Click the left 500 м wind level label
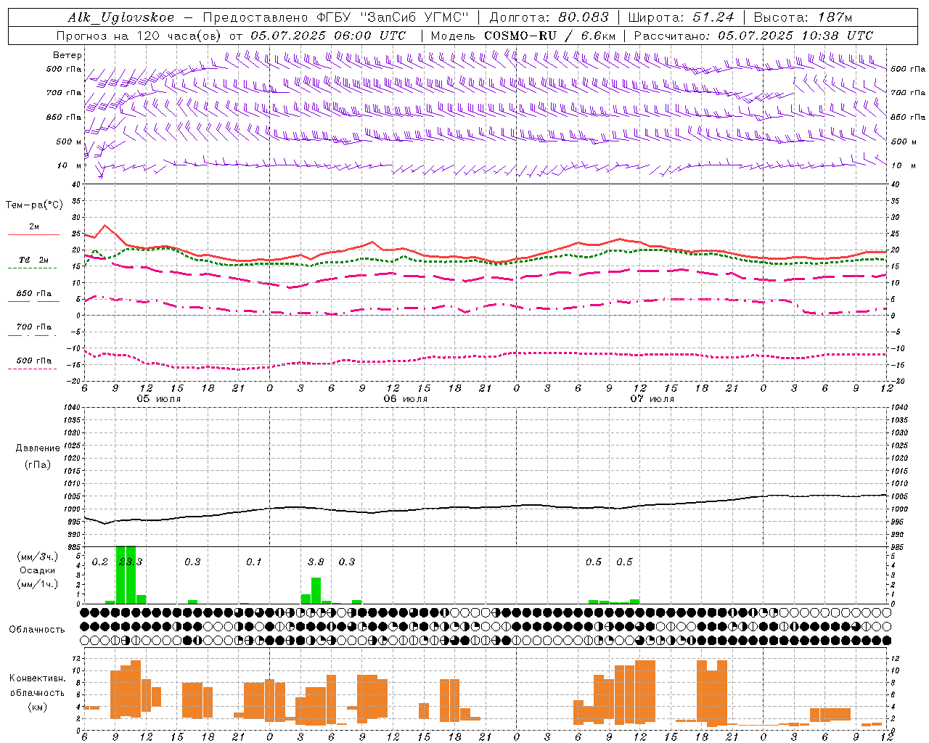The height and width of the screenshot is (743, 929). (x=69, y=141)
